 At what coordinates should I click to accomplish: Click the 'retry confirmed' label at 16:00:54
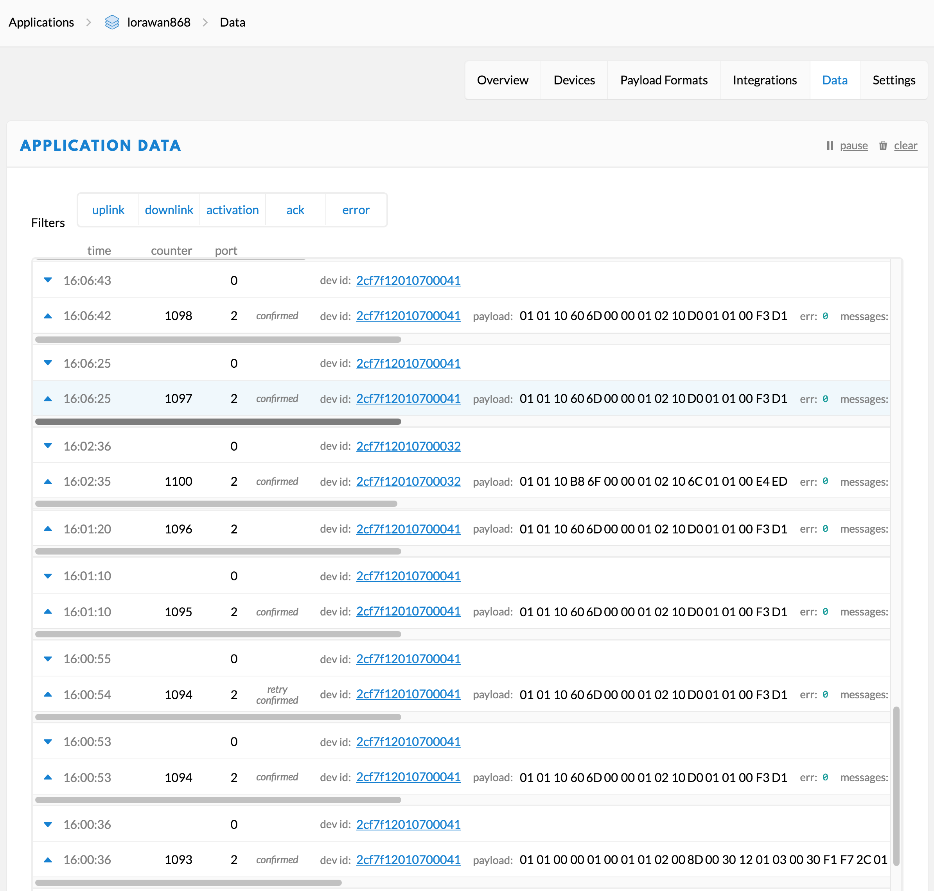click(x=277, y=694)
